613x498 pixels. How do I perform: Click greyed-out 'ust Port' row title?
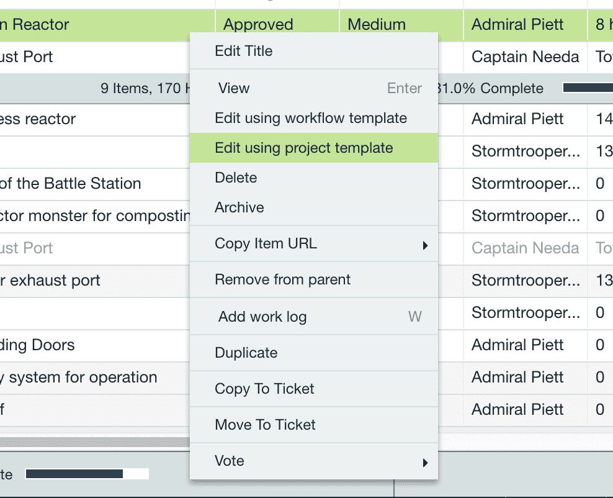pyautogui.click(x=26, y=248)
